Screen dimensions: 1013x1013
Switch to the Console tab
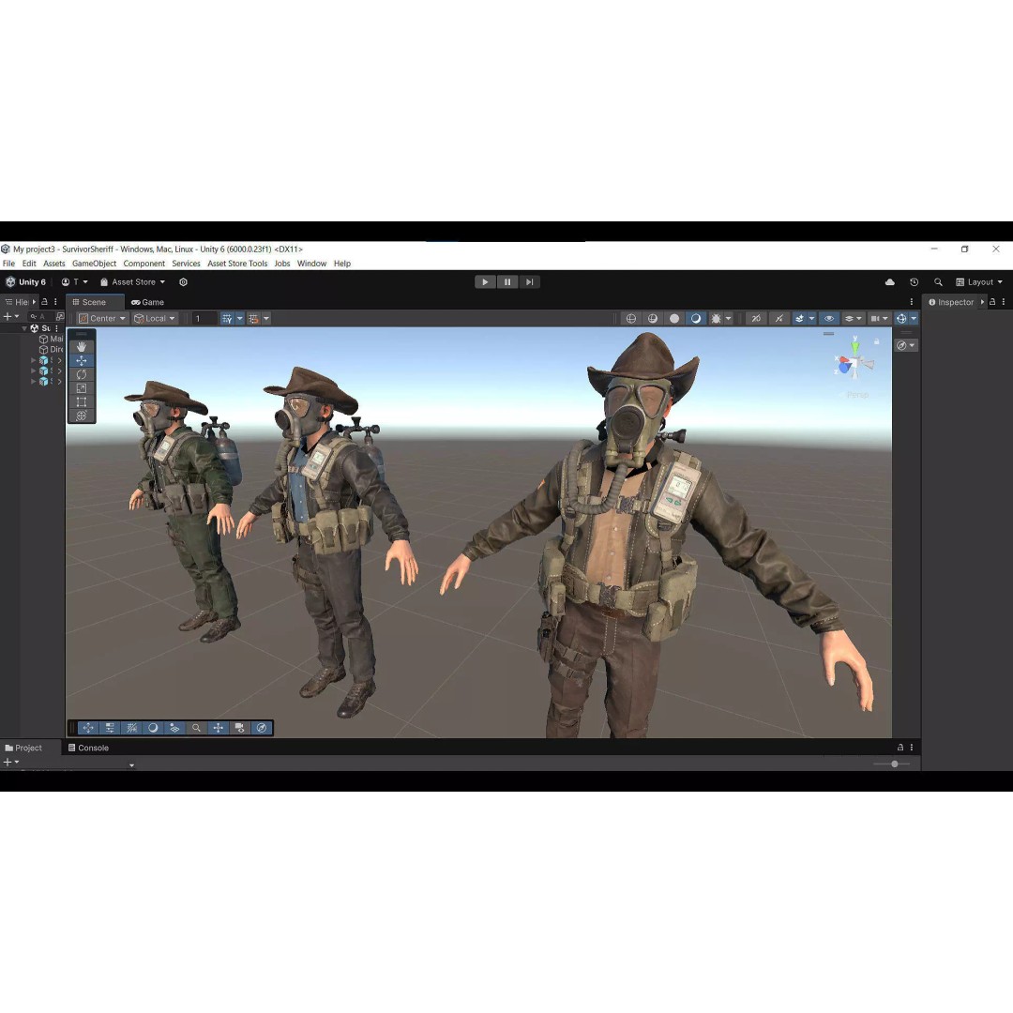tap(88, 748)
